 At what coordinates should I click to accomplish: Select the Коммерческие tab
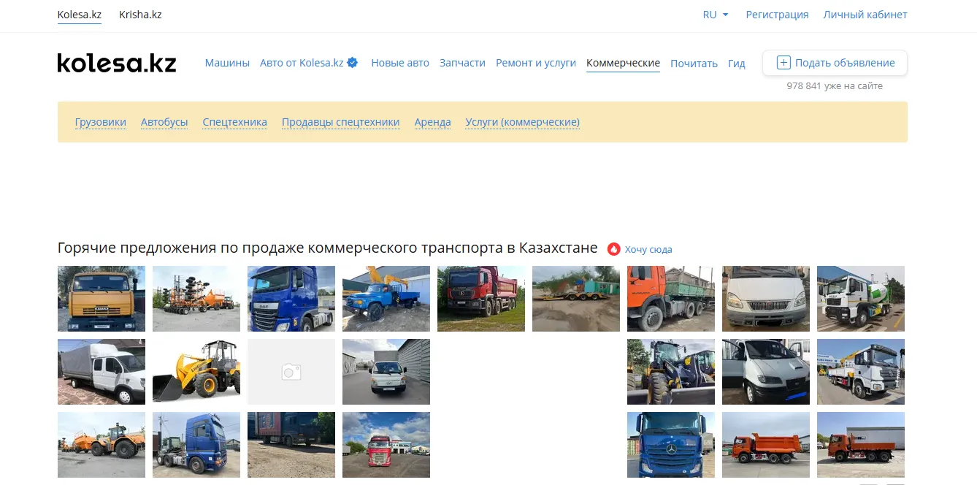click(623, 63)
